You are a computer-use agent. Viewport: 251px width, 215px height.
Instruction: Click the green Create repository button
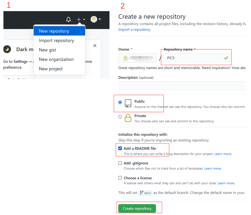pyautogui.click(x=137, y=208)
